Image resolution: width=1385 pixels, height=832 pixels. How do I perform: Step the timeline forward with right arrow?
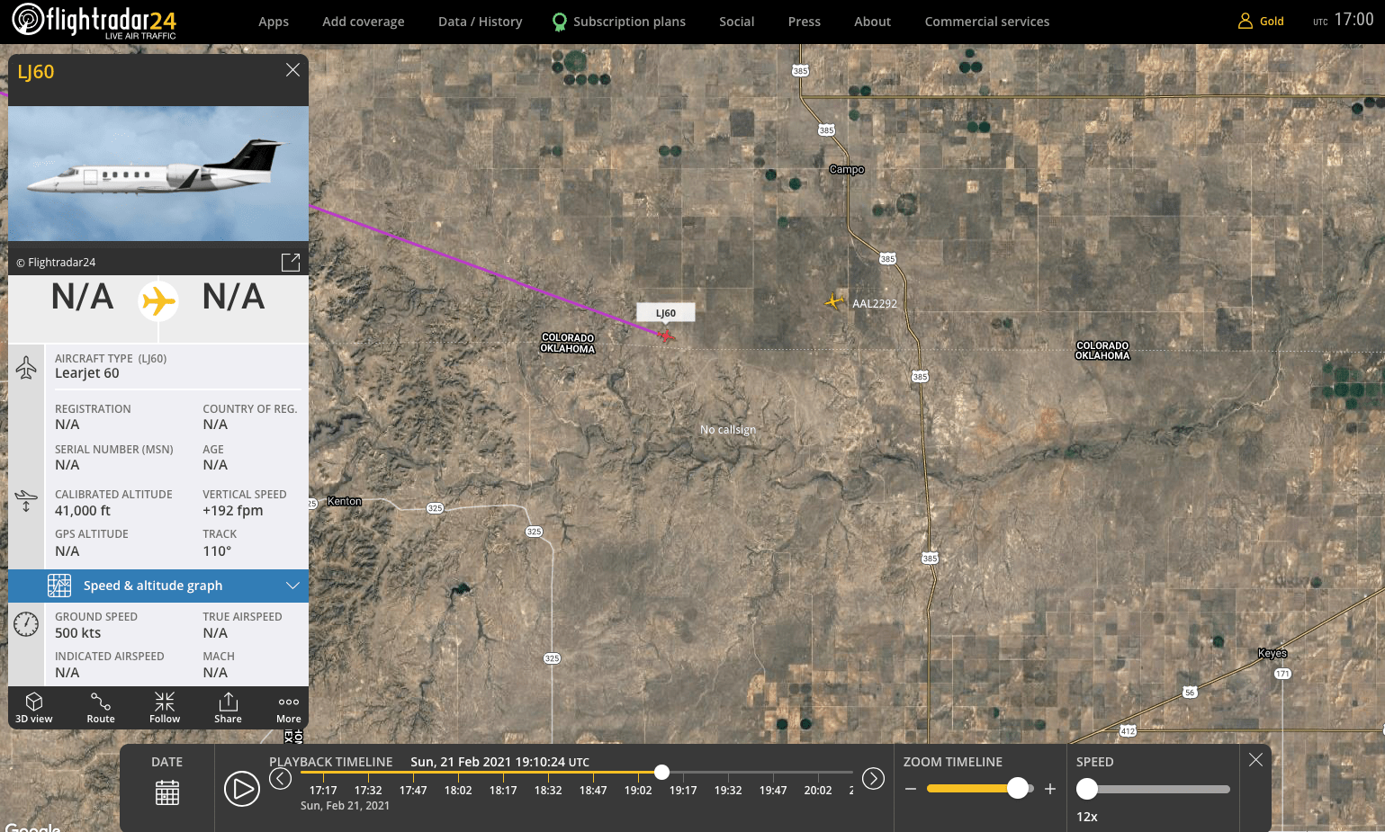pos(873,779)
